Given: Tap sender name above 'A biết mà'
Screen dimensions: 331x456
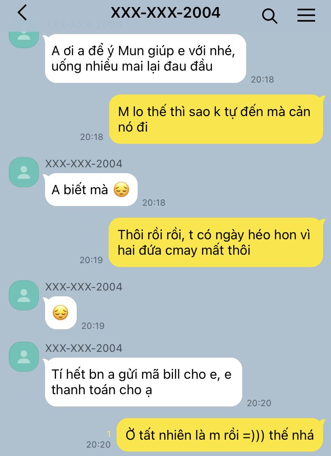Looking at the screenshot, I should 84,164.
